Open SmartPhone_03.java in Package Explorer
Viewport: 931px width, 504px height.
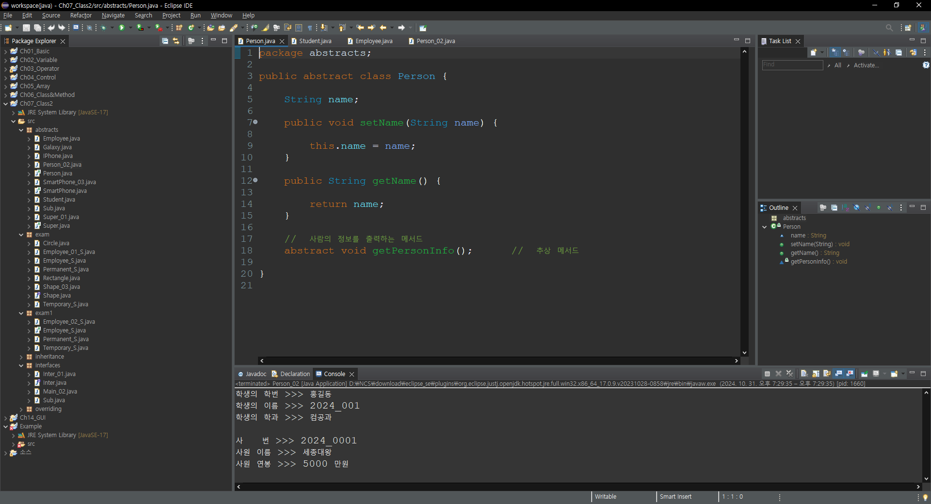click(69, 182)
